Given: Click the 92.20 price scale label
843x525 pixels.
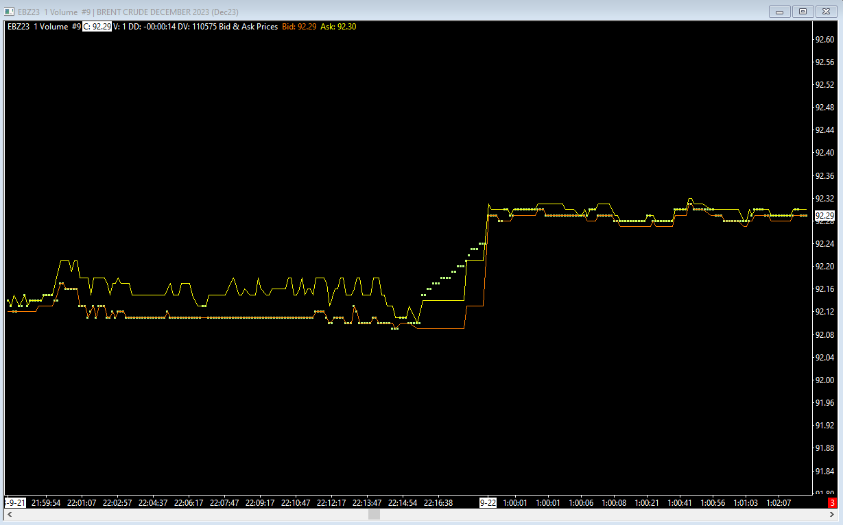Looking at the screenshot, I should tap(824, 267).
